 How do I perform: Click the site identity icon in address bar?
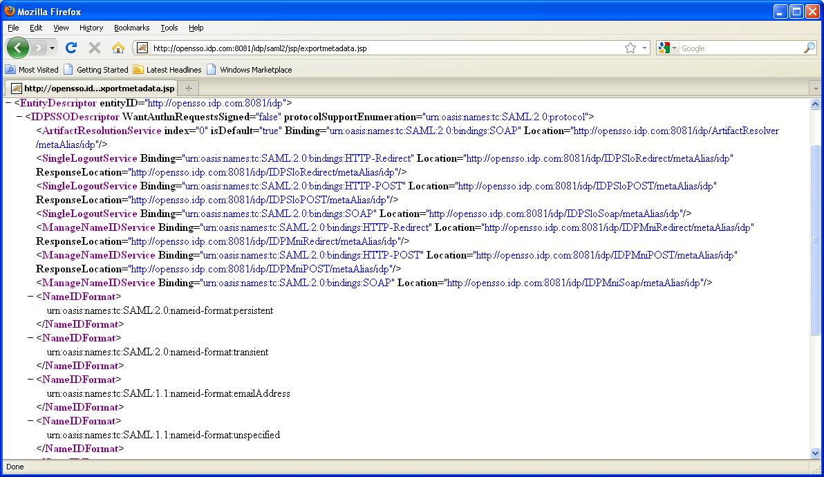coord(142,48)
